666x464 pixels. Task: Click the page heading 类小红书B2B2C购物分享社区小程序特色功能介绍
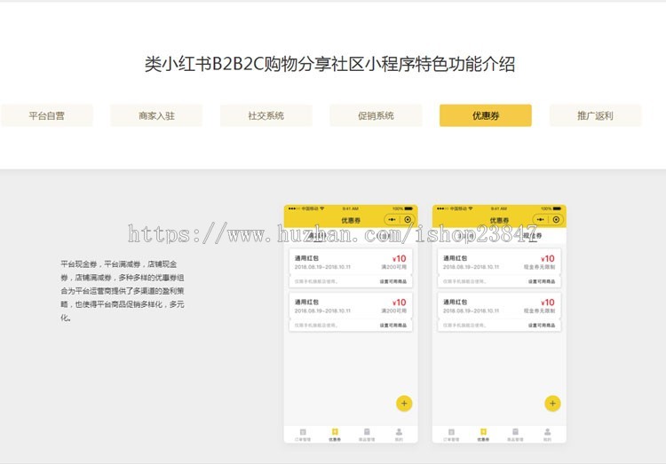pyautogui.click(x=329, y=65)
